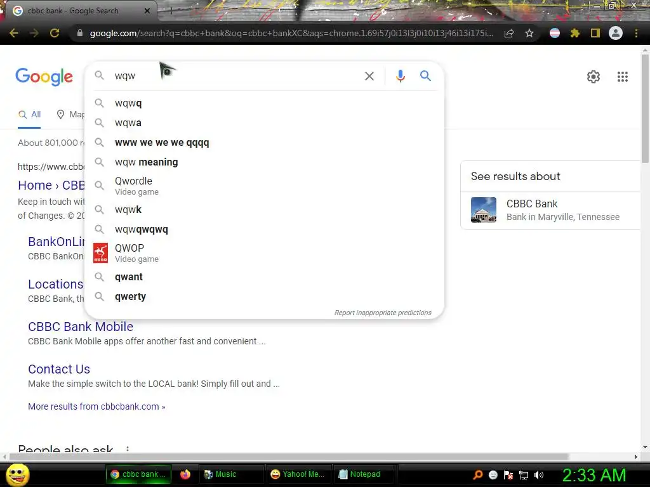Screen dimensions: 650x487
Task: Launch Firefox from the taskbar
Action: 185,474
